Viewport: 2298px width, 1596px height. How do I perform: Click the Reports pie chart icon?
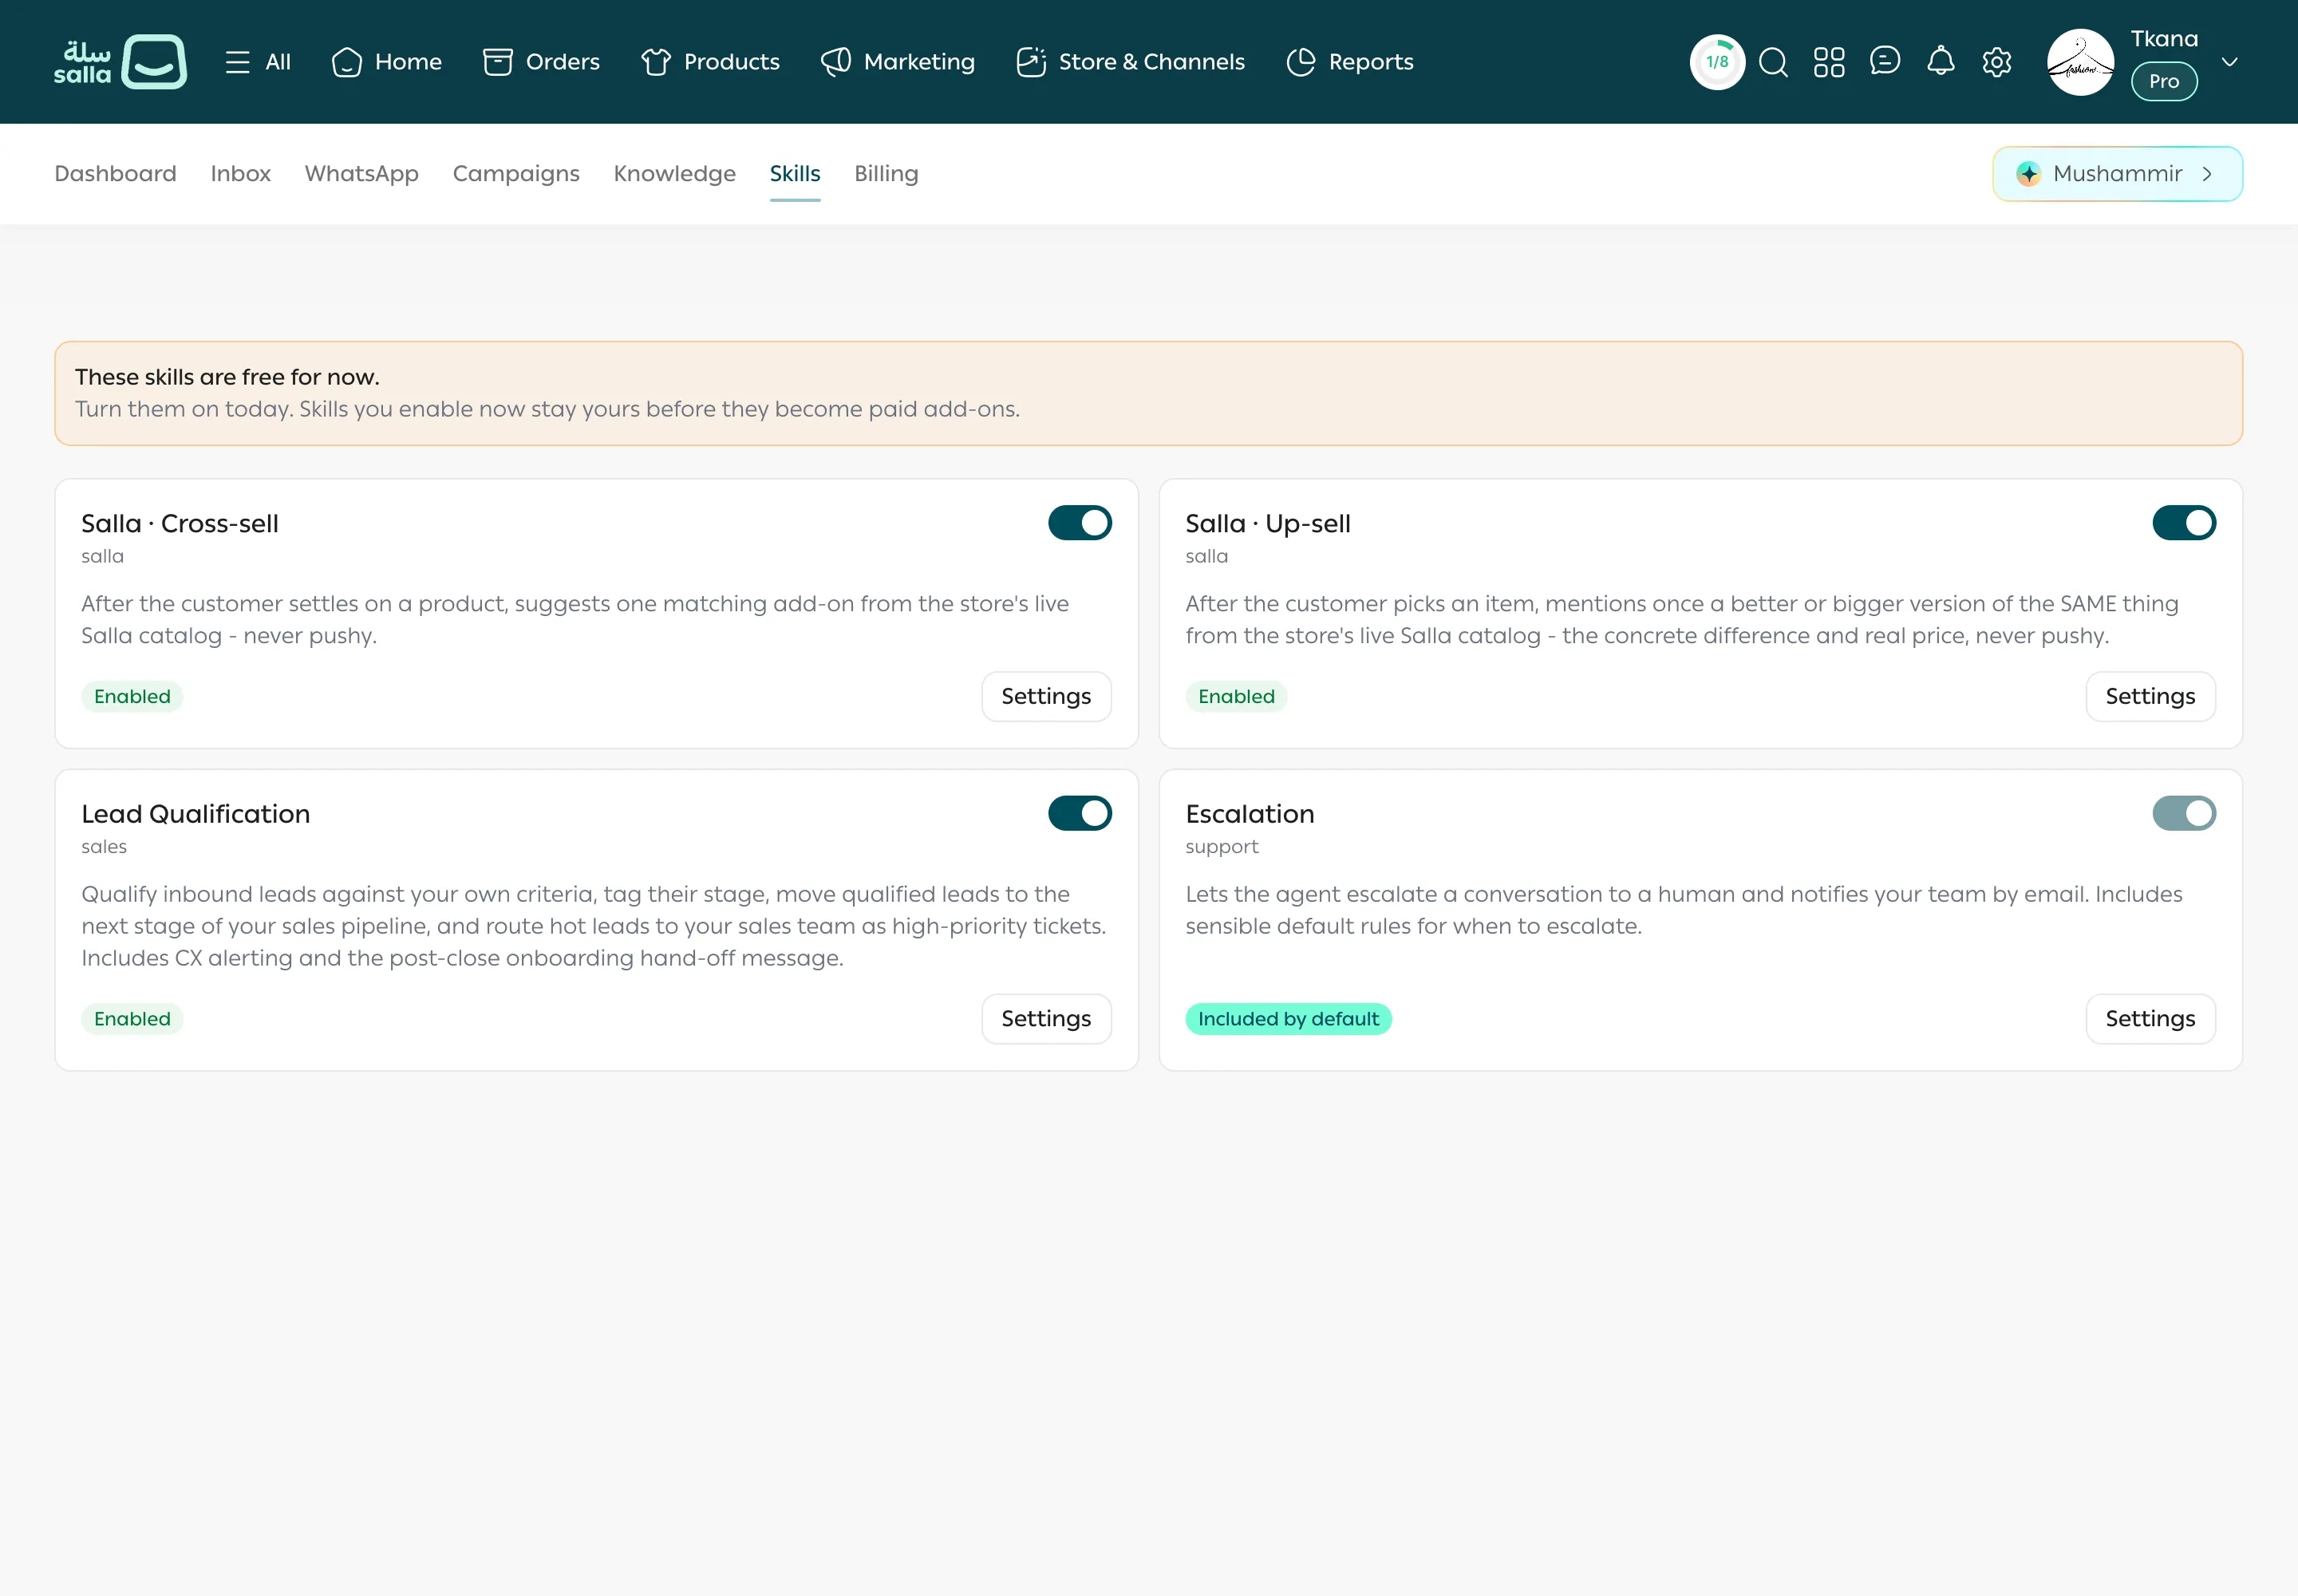(x=1300, y=62)
